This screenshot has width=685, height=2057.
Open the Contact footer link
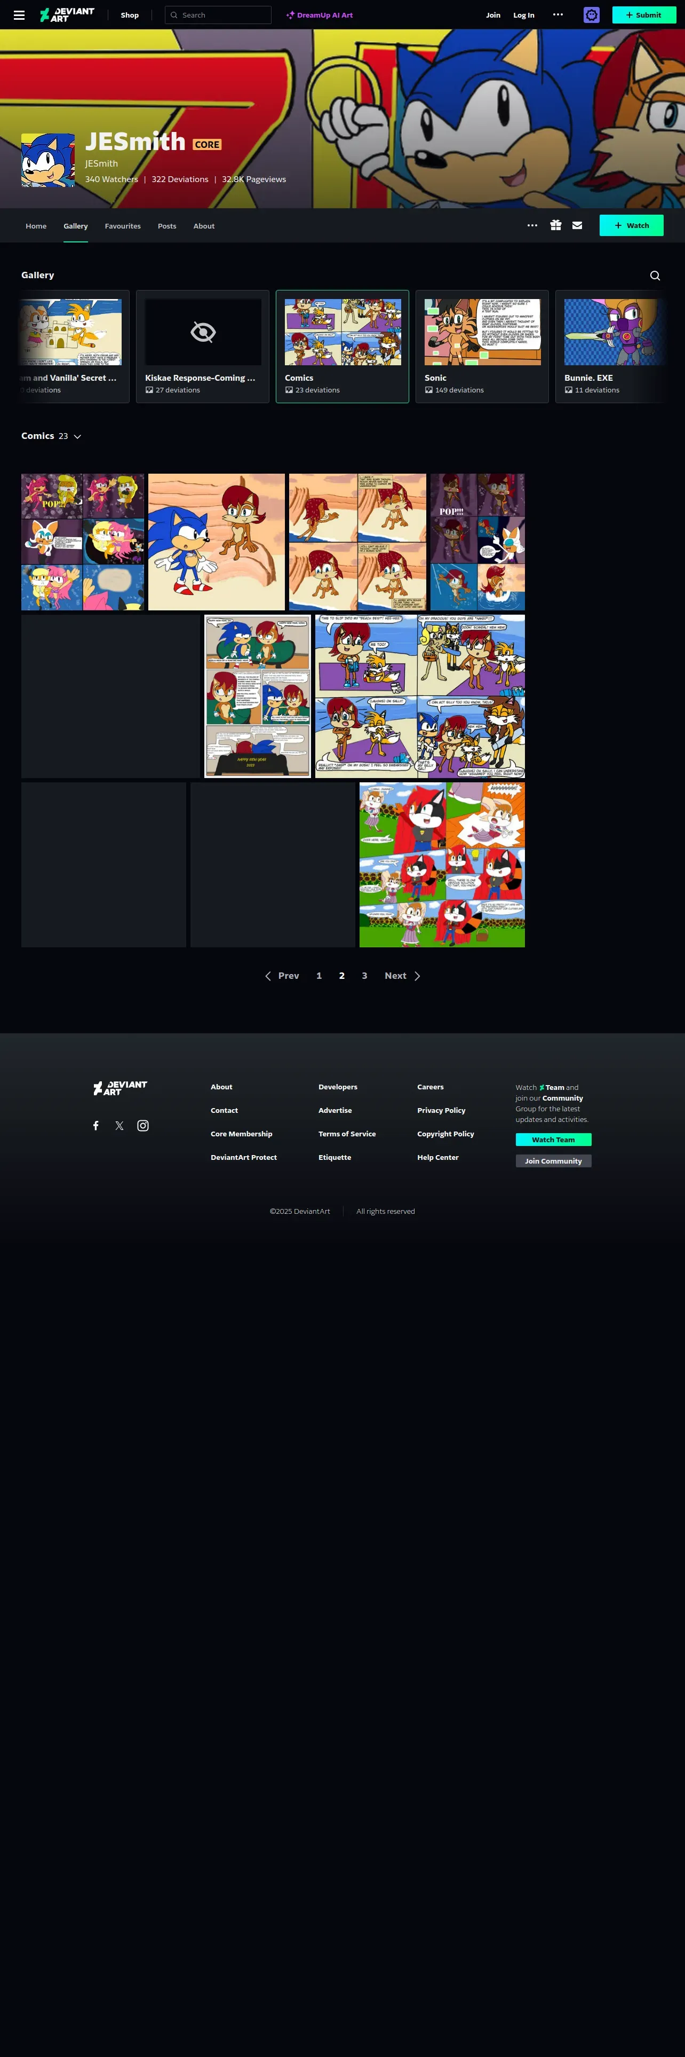(x=224, y=1111)
